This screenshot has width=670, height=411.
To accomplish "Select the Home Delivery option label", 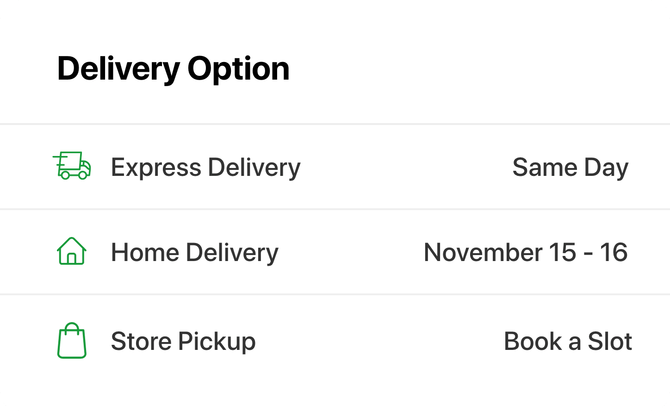I will coord(194,253).
